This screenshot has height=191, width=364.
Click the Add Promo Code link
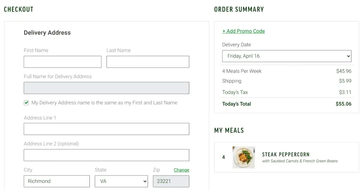[x=243, y=31]
